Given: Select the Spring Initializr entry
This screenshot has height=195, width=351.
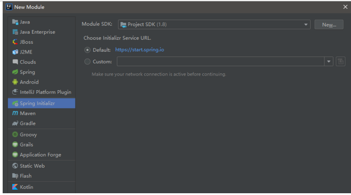Looking at the screenshot, I should pos(41,103).
